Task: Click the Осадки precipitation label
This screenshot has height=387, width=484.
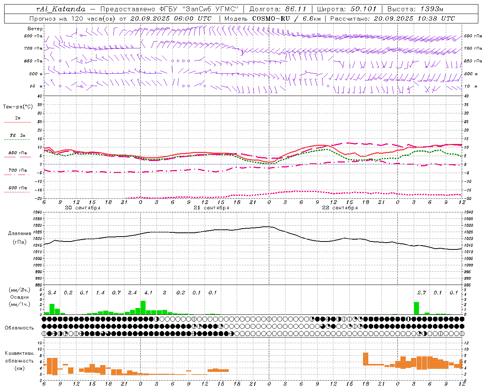Action: 19,297
